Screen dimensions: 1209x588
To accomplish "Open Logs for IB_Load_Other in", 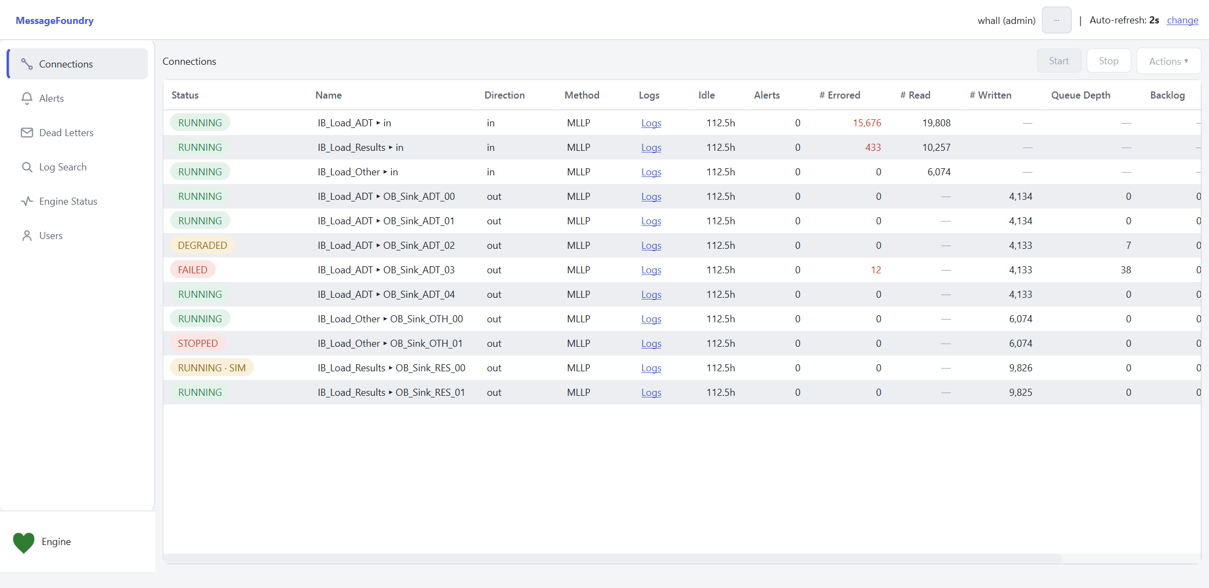I will [651, 172].
